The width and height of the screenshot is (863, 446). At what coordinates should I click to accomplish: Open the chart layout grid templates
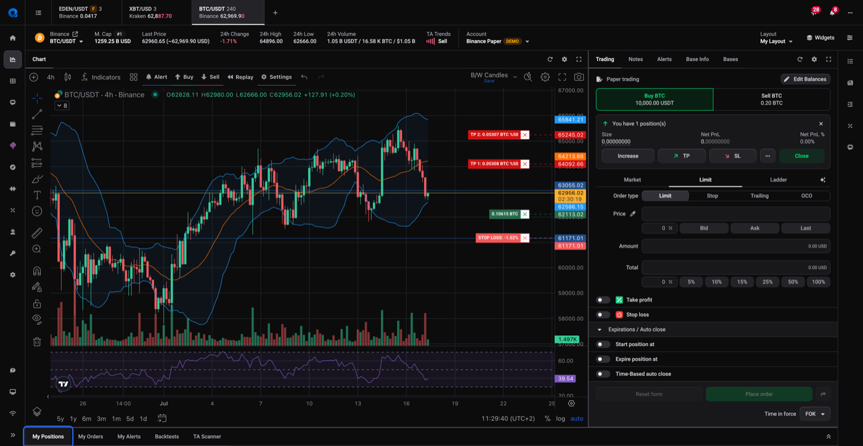134,77
